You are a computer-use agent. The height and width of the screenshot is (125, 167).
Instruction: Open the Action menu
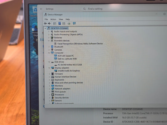[53, 19]
